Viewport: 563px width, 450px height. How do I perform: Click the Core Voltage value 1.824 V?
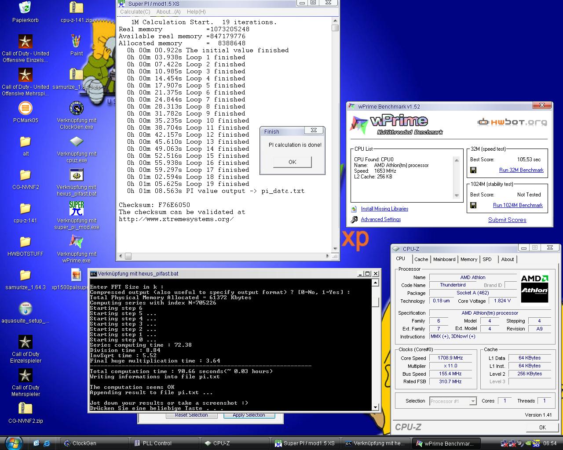pos(502,301)
